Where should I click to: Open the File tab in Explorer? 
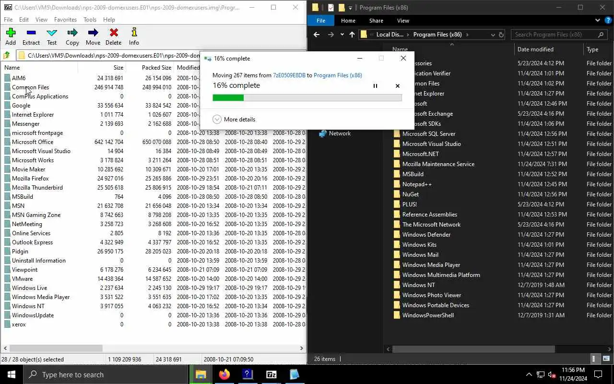tap(321, 21)
